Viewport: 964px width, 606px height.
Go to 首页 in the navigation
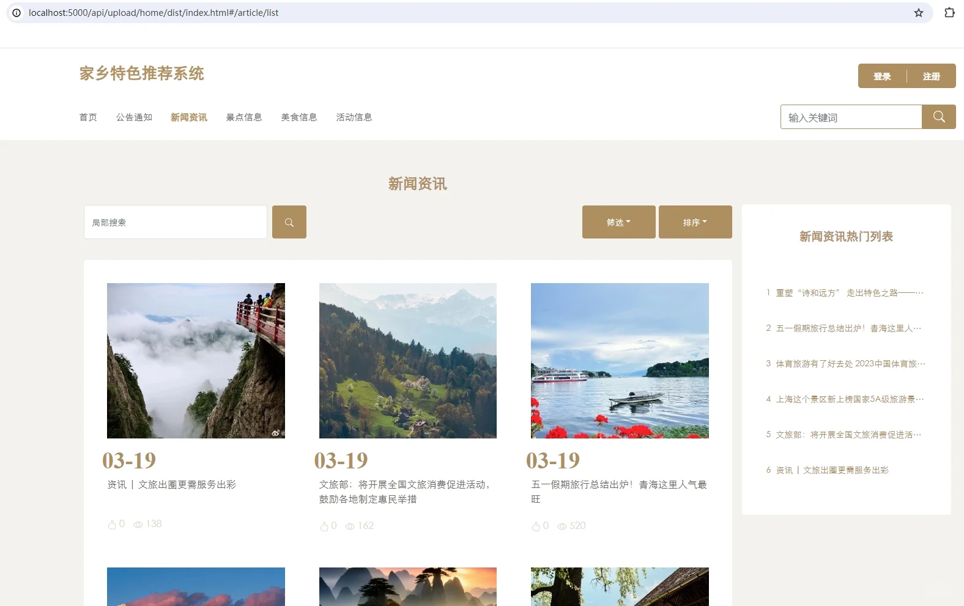pos(88,117)
